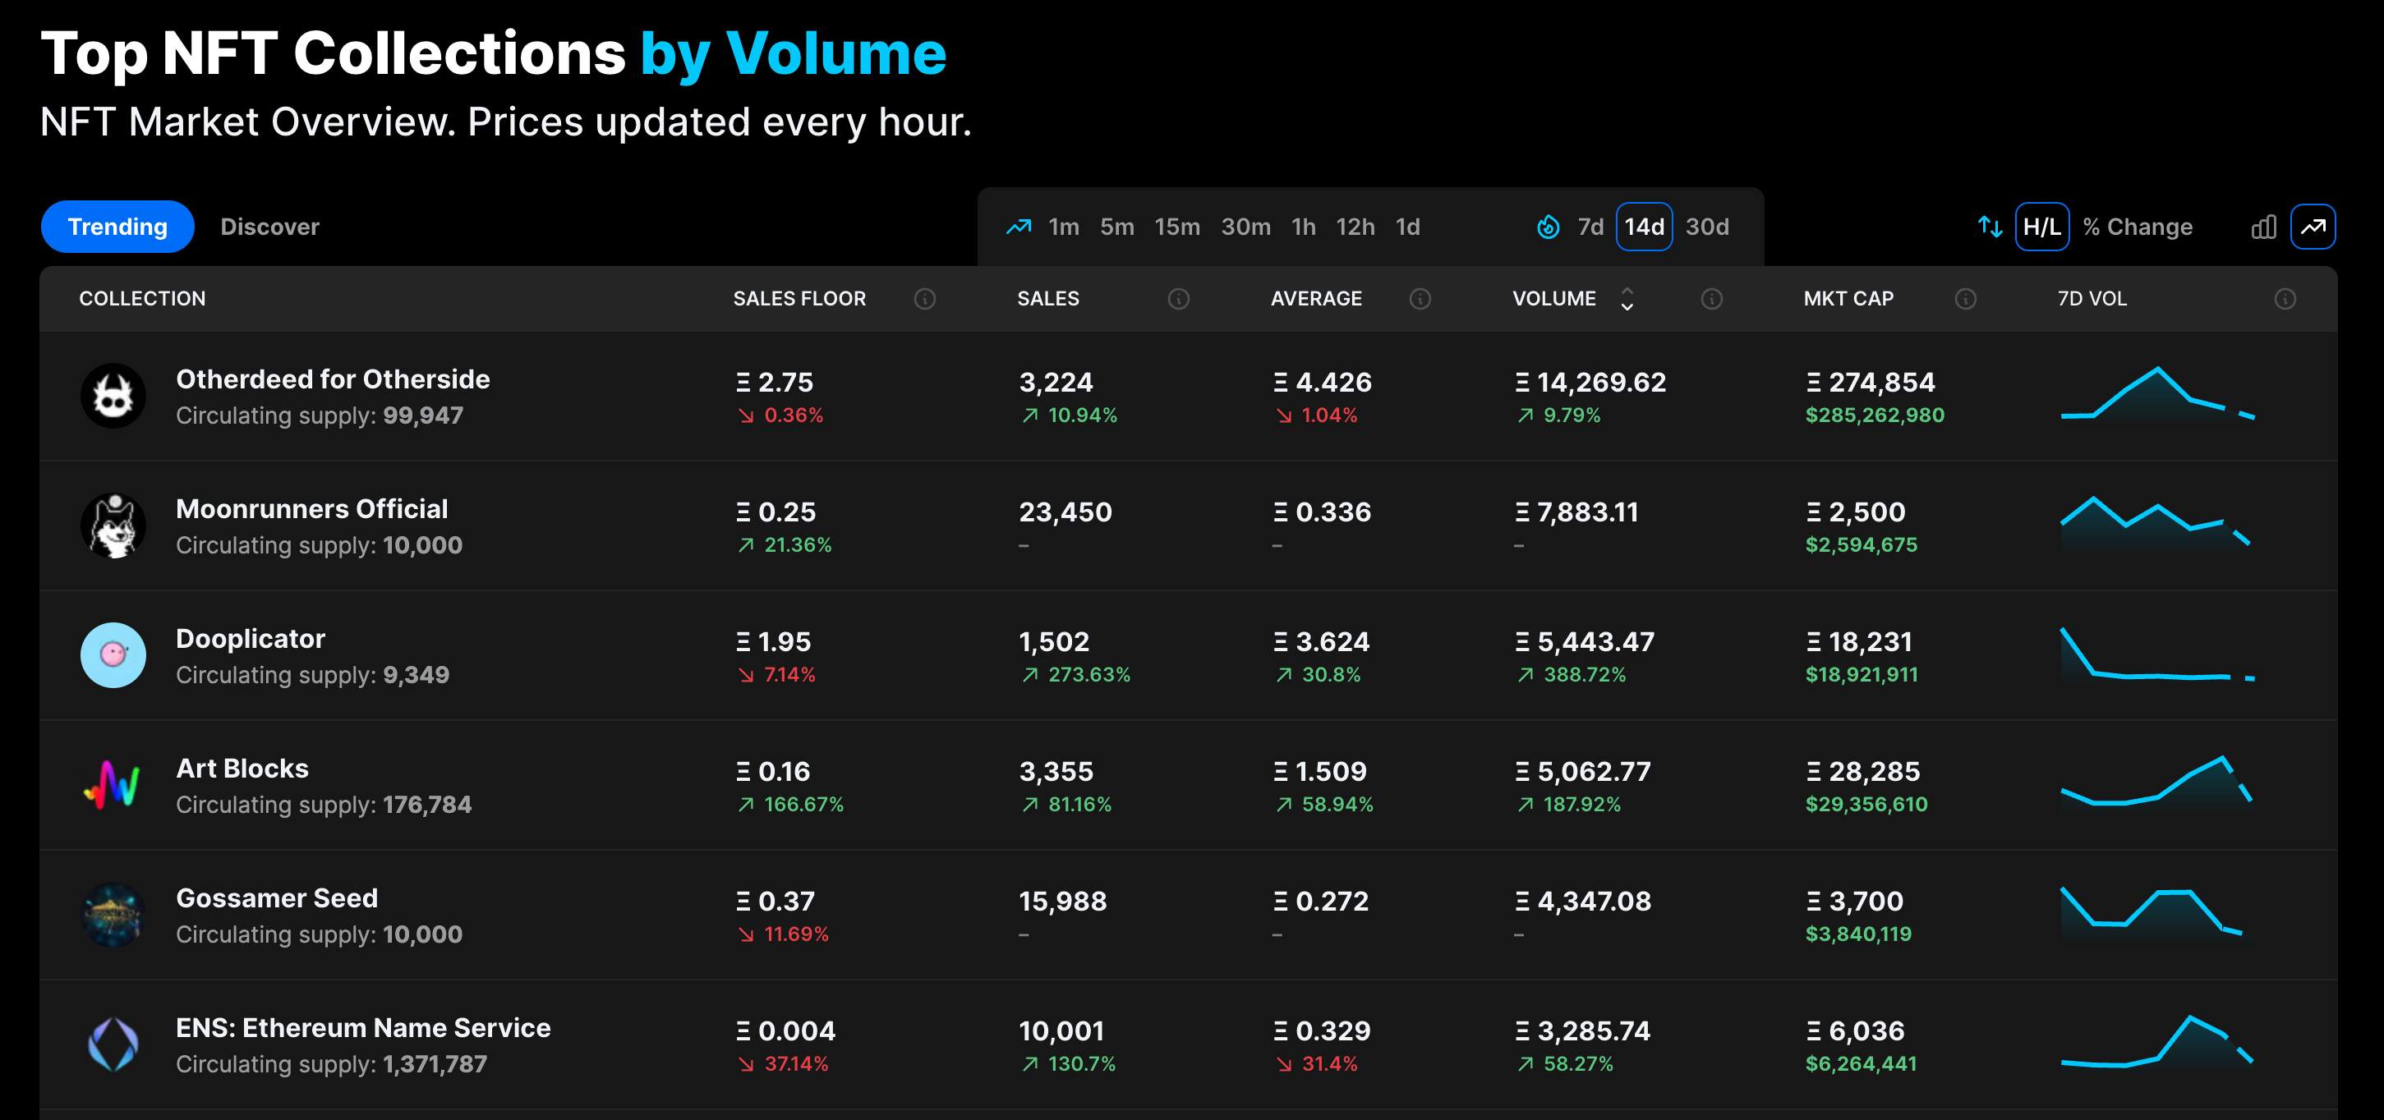Click the 7D VOL column header
The image size is (2384, 1120).
[x=2092, y=299]
